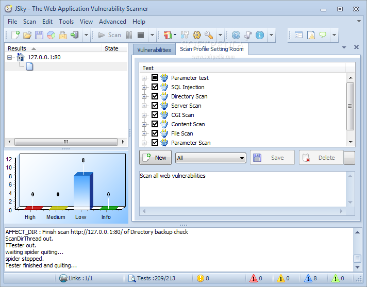Stop the scan with the square stop icon
Screen dimensions: 367x287
[141, 35]
